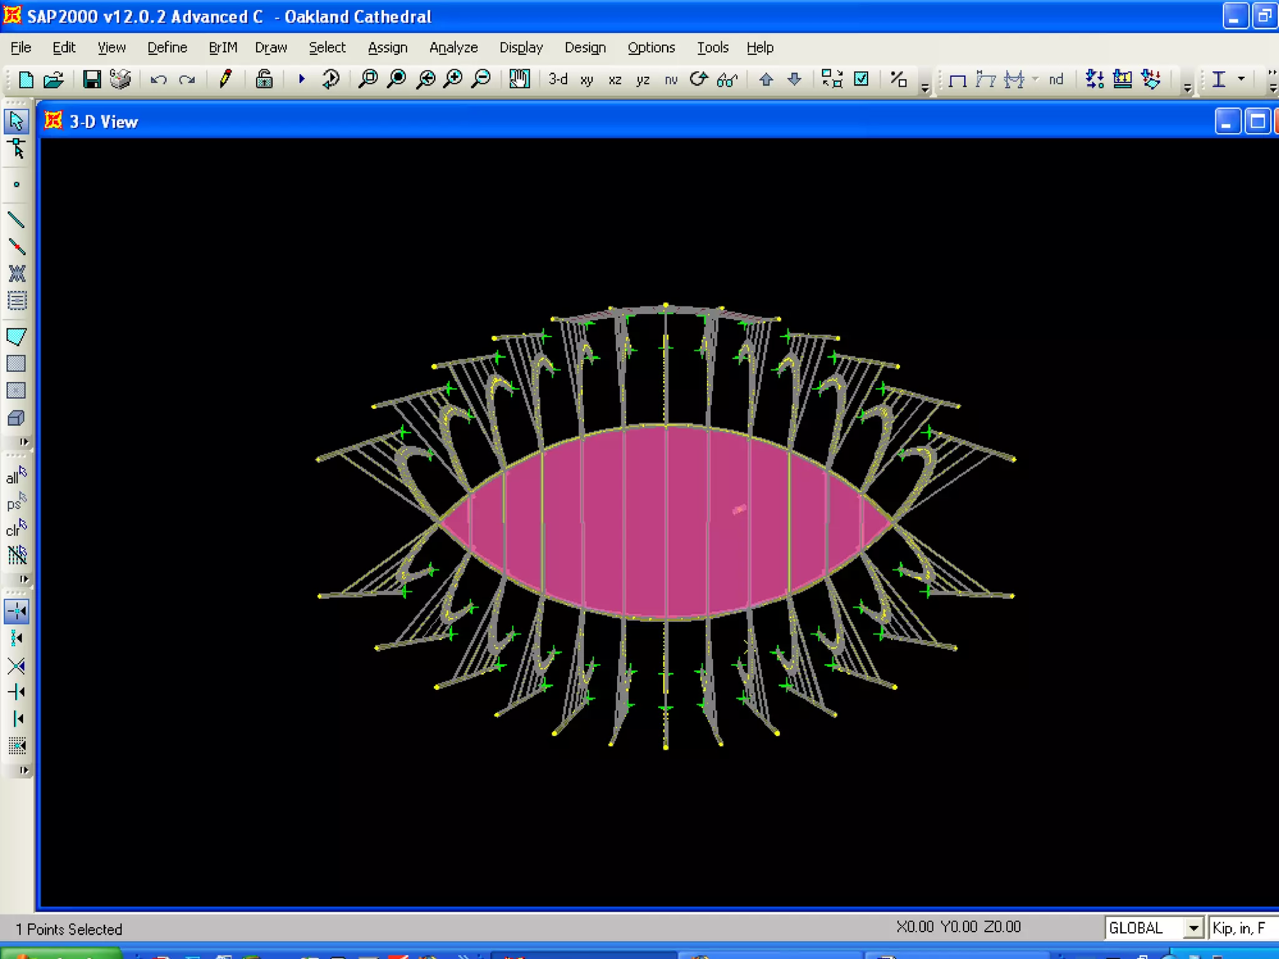
Task: Click the Move Up in List arrow
Action: click(766, 79)
